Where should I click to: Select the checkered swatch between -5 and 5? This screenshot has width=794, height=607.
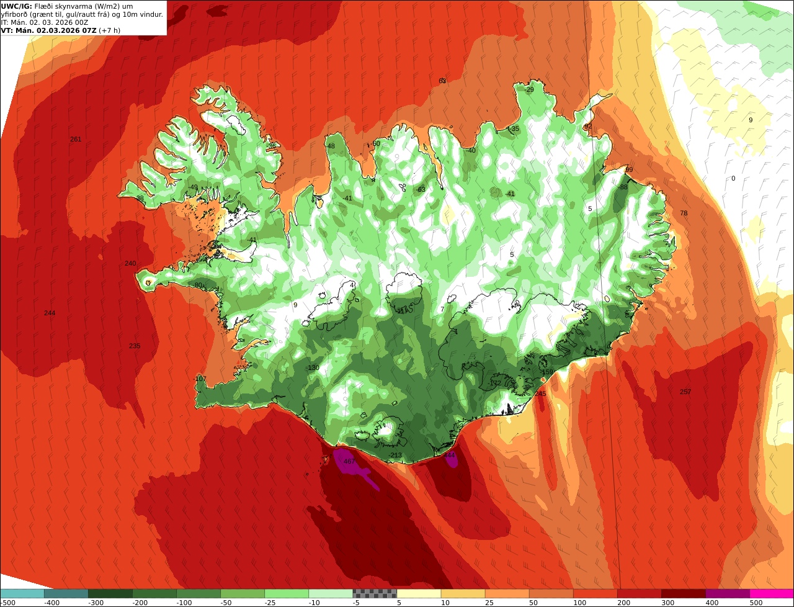click(375, 593)
